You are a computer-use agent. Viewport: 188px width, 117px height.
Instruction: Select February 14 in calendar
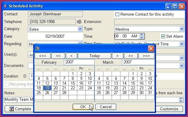point(64,83)
